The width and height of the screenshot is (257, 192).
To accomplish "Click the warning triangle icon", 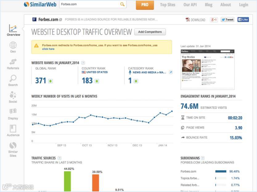I will pos(36,46).
